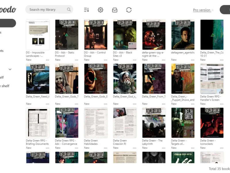Click the sync refresh icon
Viewport: 230px width, 173px height.
tap(129, 10)
